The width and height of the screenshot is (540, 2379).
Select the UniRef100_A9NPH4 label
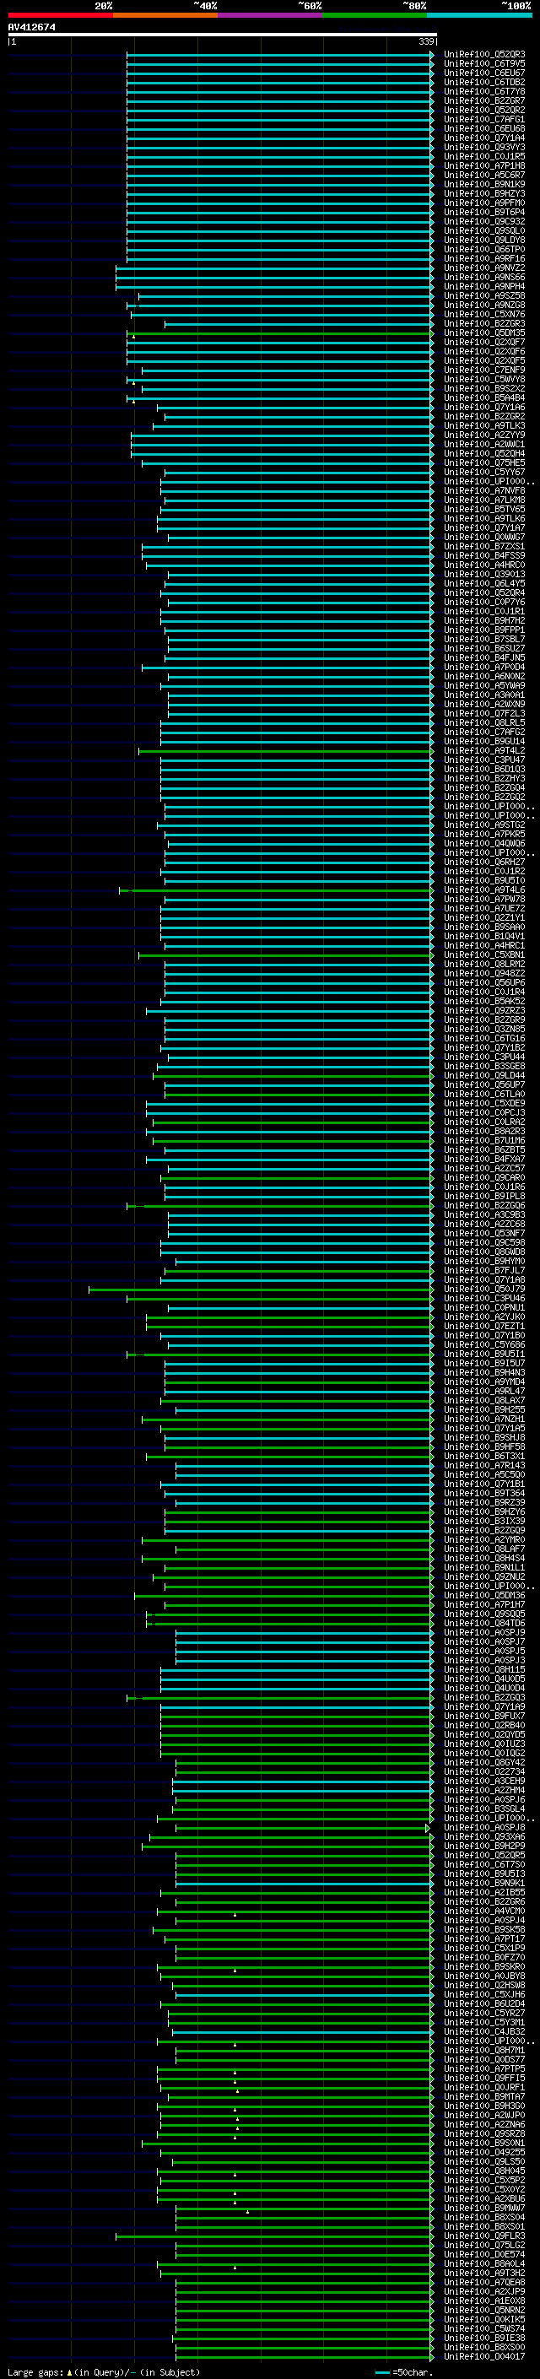483,286
